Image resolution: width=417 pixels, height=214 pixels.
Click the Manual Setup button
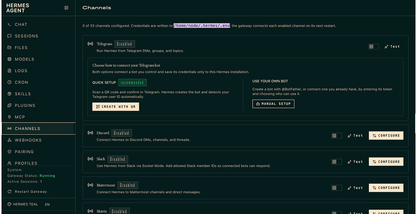(x=273, y=104)
